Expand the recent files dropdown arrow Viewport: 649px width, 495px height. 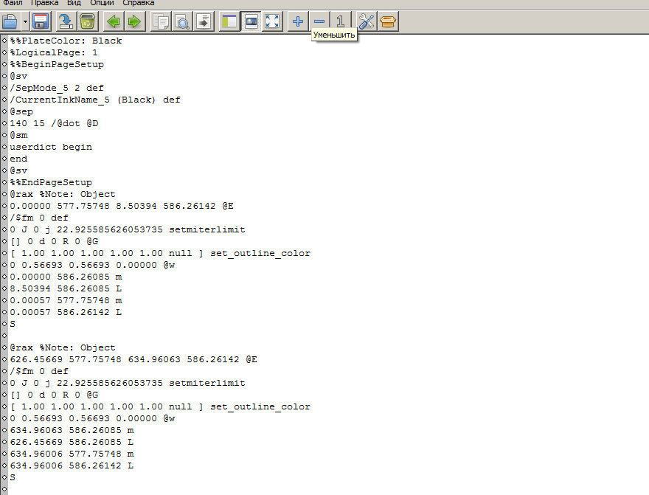tap(25, 21)
